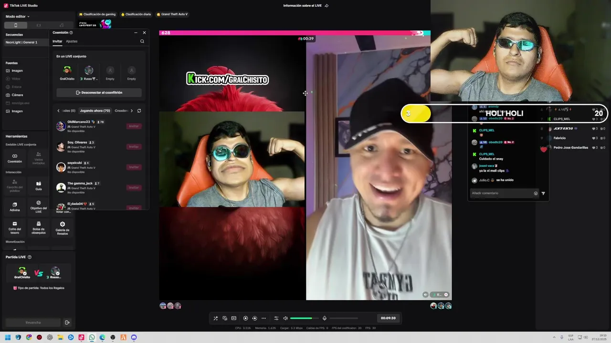Invite OldMarcano23 with the Invitar button

134,126
